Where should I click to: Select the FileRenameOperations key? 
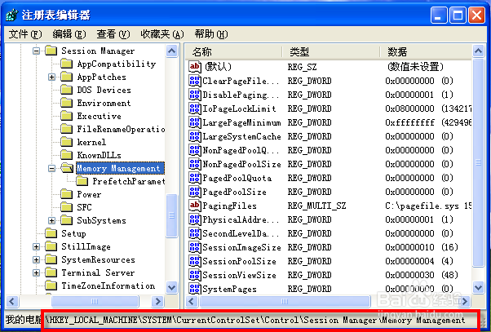point(121,129)
